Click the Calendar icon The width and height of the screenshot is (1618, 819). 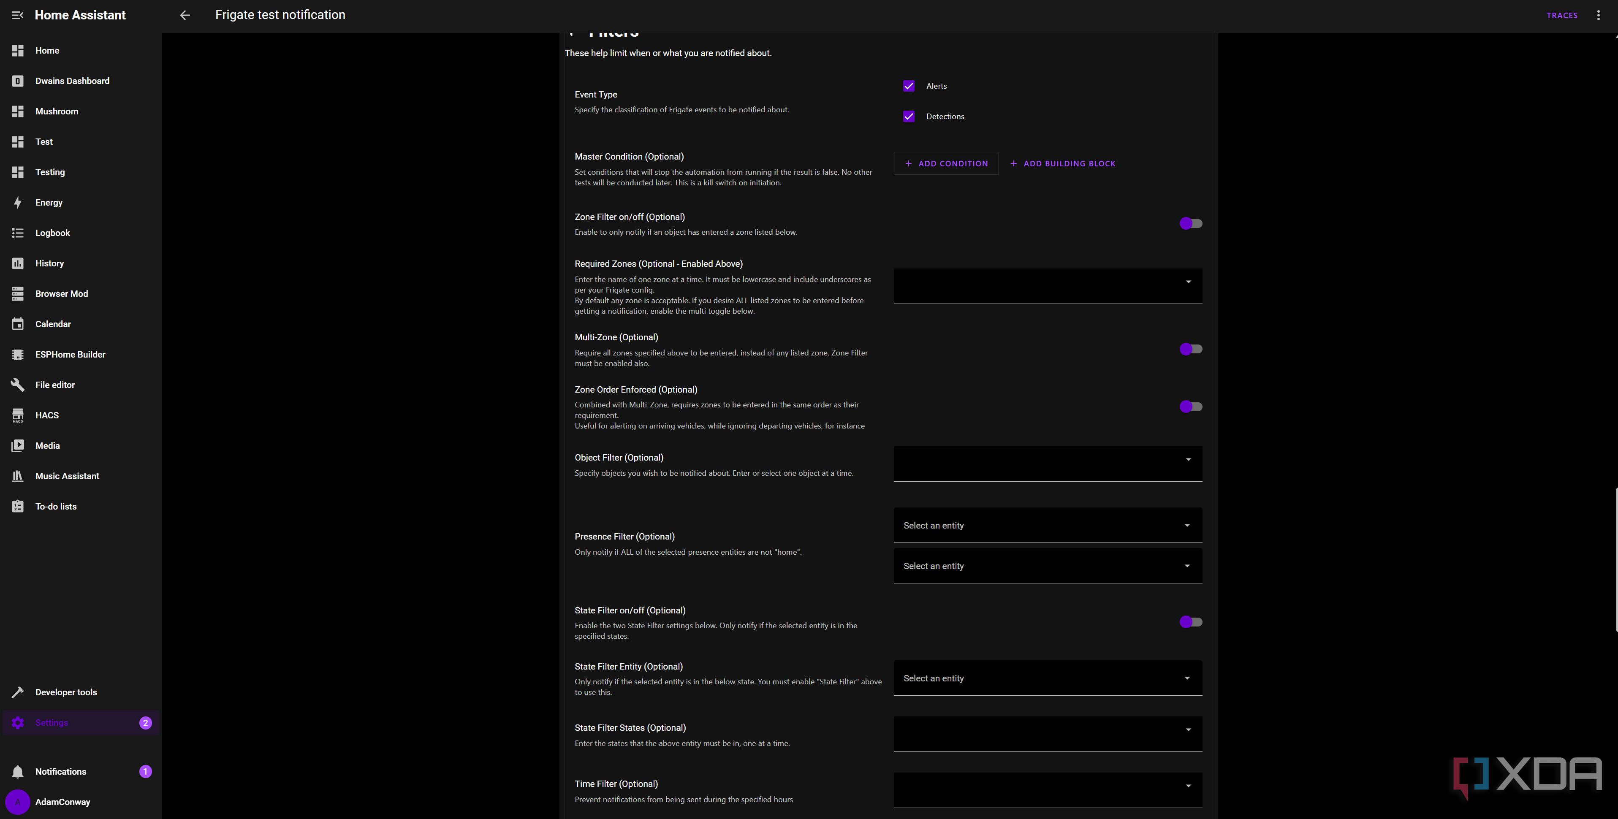[x=18, y=324]
